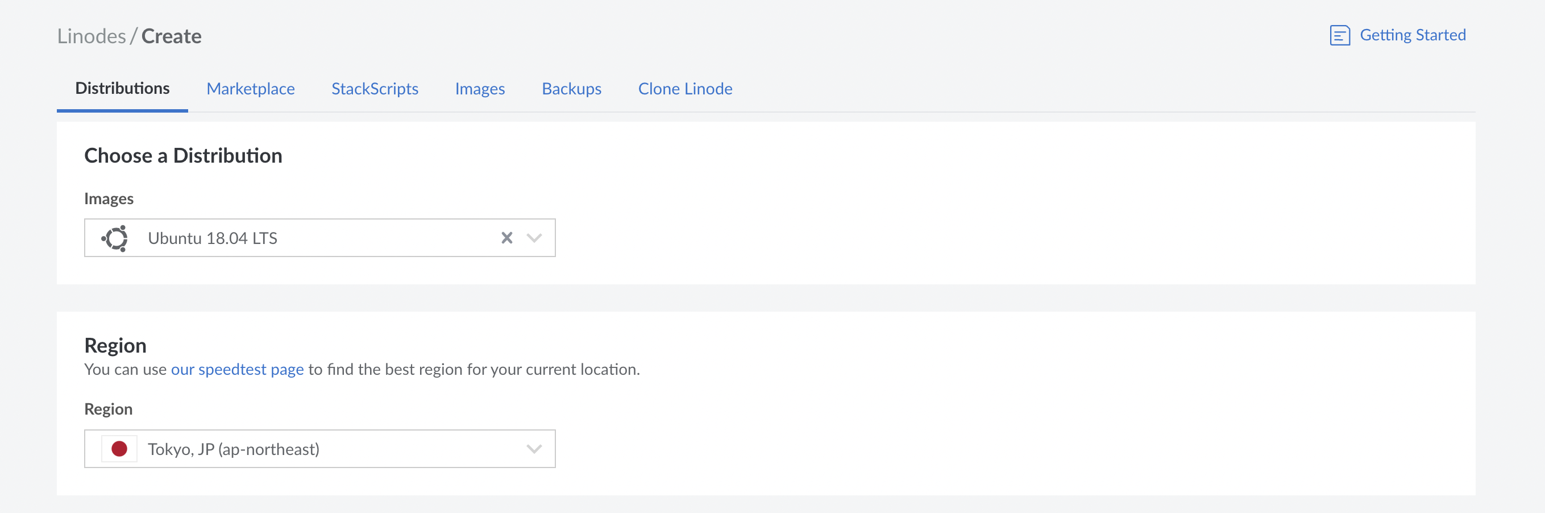1545x513 pixels.
Task: Follow the Getting Started link
Action: [x=1413, y=35]
